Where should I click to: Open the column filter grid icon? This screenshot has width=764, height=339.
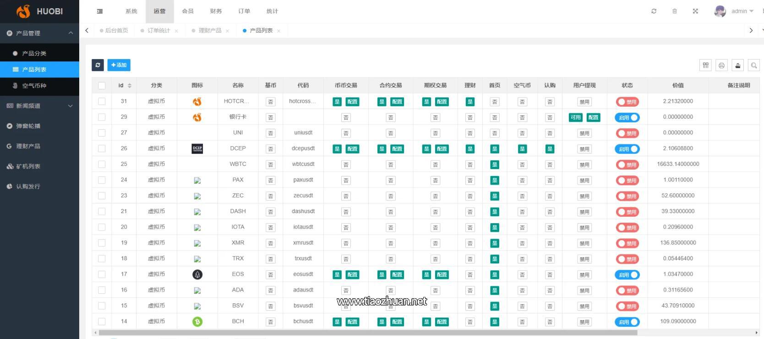tap(705, 66)
